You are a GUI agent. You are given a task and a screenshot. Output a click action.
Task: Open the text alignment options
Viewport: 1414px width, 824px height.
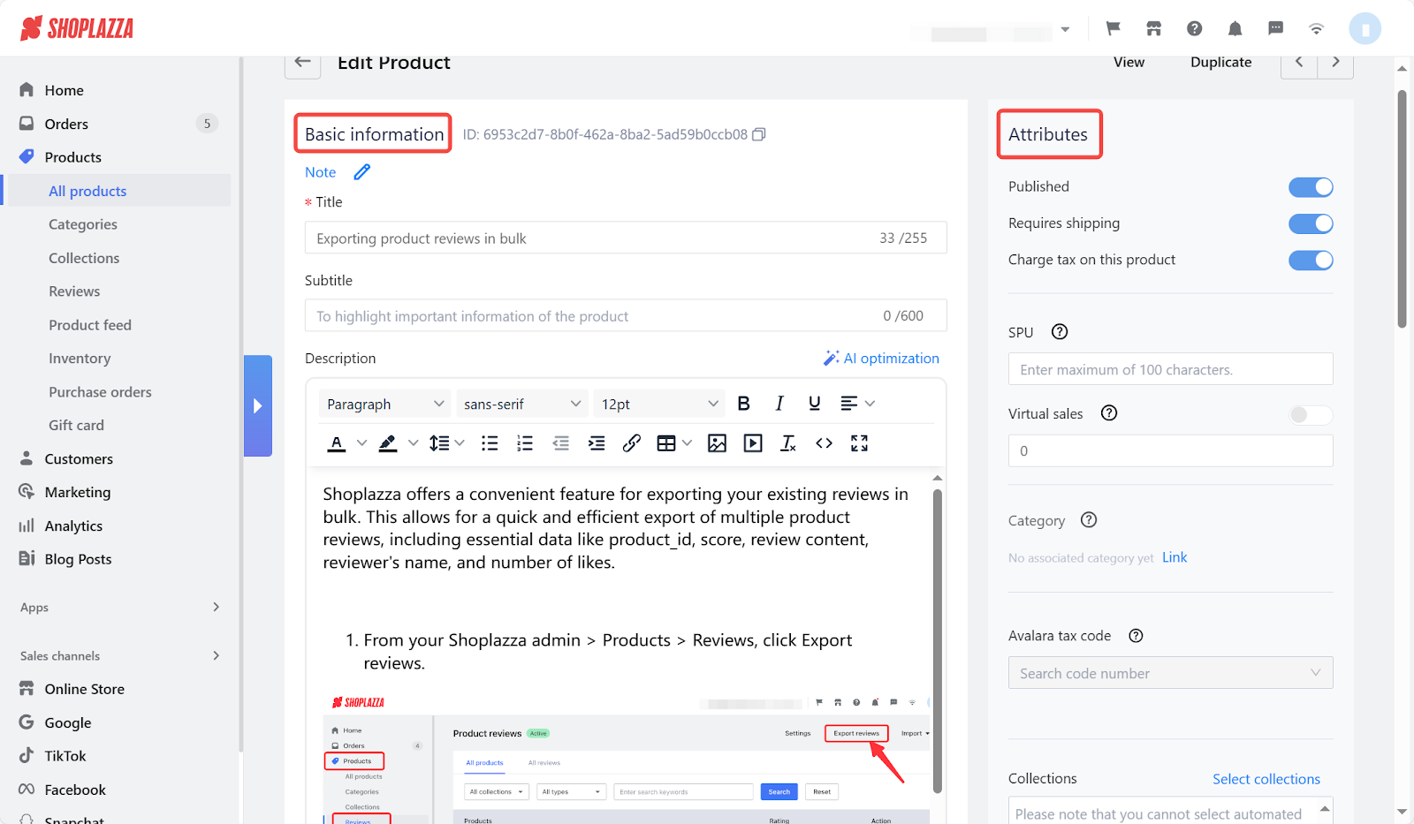click(x=857, y=404)
